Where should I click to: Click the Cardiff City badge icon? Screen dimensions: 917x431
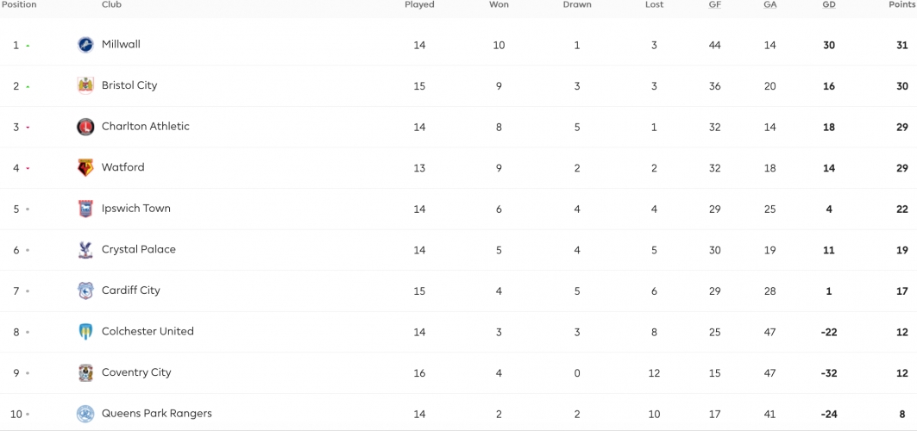pos(85,290)
